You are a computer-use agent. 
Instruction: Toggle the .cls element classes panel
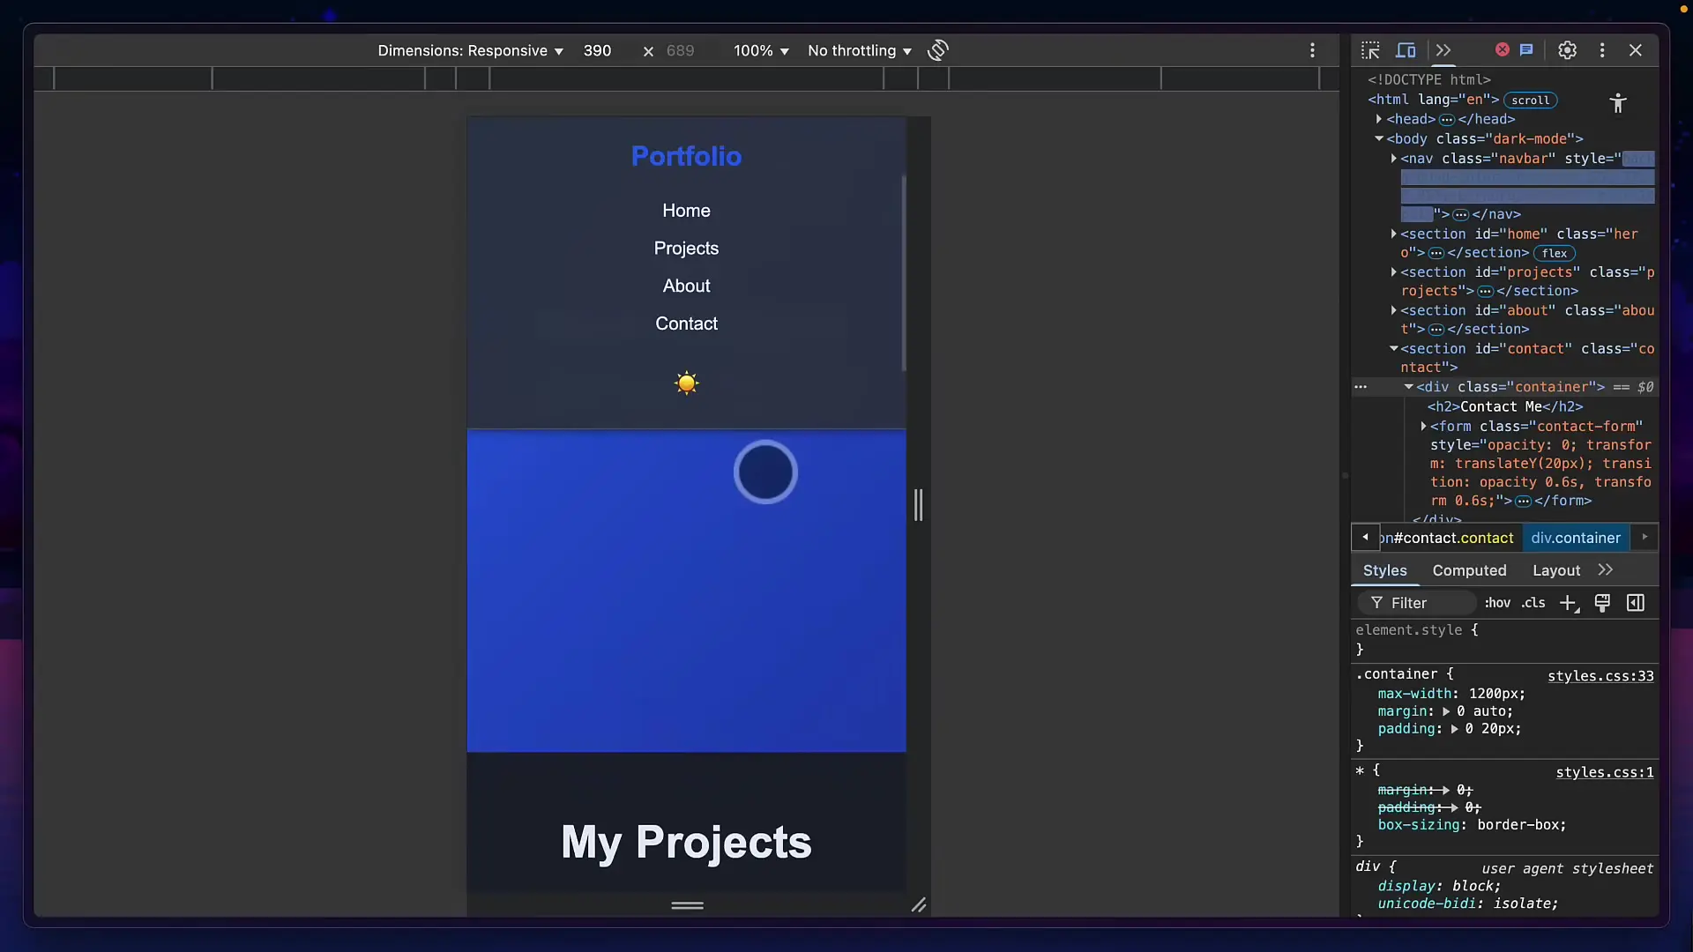[x=1533, y=603]
